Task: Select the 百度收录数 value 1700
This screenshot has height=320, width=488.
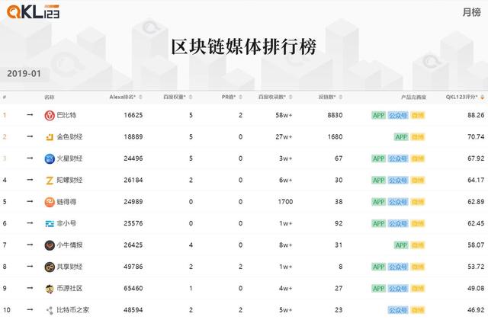Action: tap(285, 201)
